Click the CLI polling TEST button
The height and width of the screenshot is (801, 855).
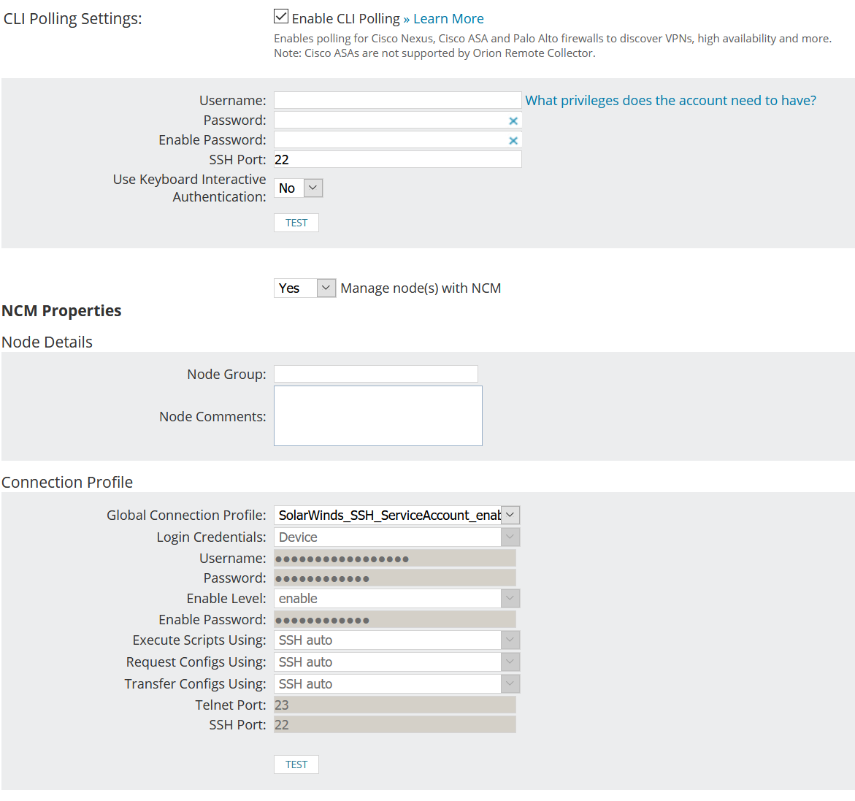296,223
